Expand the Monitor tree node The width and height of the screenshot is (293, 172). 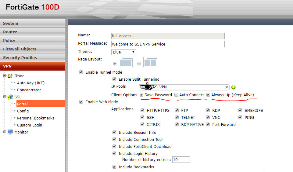[5, 132]
